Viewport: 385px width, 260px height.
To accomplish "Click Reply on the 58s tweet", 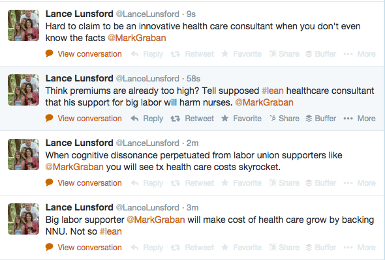I will 147,119.
